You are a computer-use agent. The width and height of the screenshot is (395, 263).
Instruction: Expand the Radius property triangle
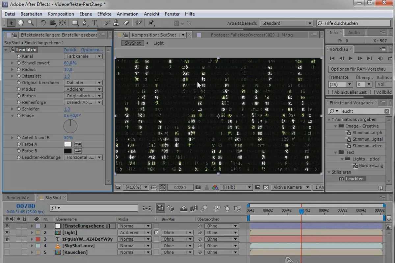coord(13,69)
